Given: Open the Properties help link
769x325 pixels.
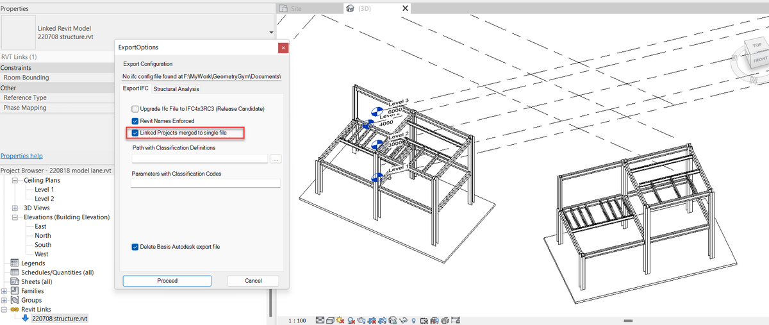Looking at the screenshot, I should pyautogui.click(x=22, y=156).
